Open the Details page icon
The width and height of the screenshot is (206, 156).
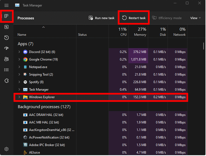7,70
